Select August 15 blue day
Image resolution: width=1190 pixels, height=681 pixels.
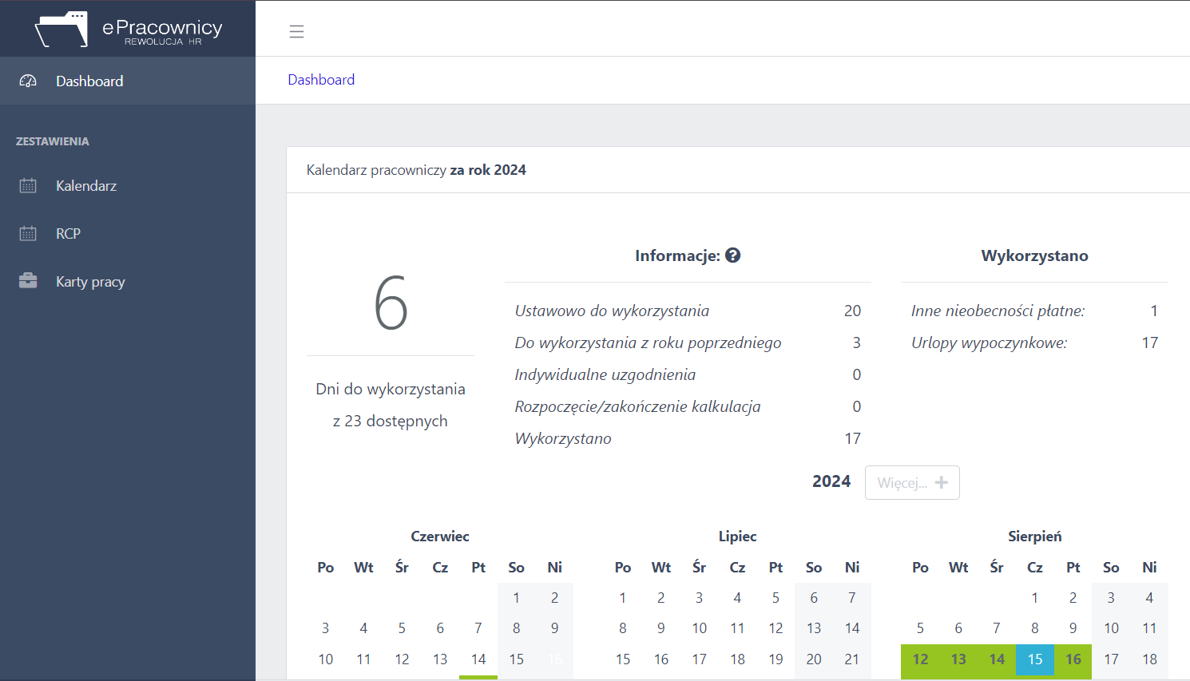(x=1035, y=659)
